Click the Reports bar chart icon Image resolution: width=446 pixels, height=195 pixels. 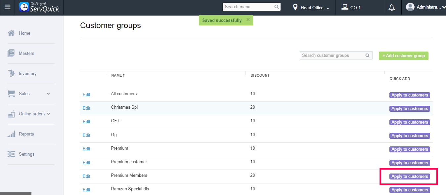pyautogui.click(x=11, y=134)
